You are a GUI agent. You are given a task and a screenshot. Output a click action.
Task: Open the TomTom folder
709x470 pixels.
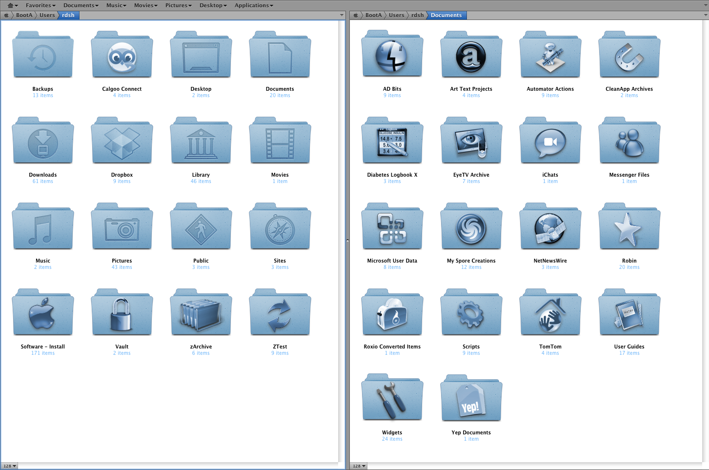[x=550, y=312]
